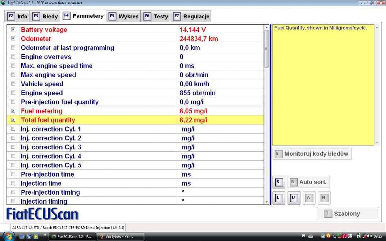
Task: Click the N icon button
Action: point(323,198)
